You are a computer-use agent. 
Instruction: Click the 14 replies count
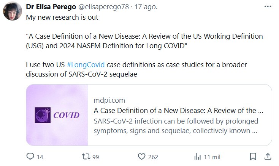[x=40, y=157]
